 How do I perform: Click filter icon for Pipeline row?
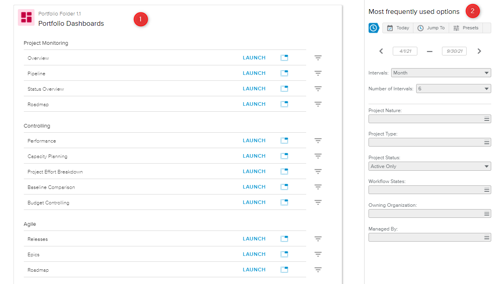pos(318,73)
